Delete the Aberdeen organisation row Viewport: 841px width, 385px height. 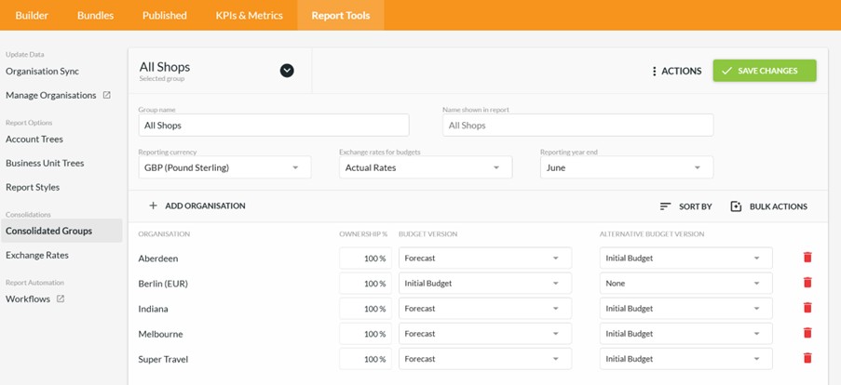[x=807, y=258]
